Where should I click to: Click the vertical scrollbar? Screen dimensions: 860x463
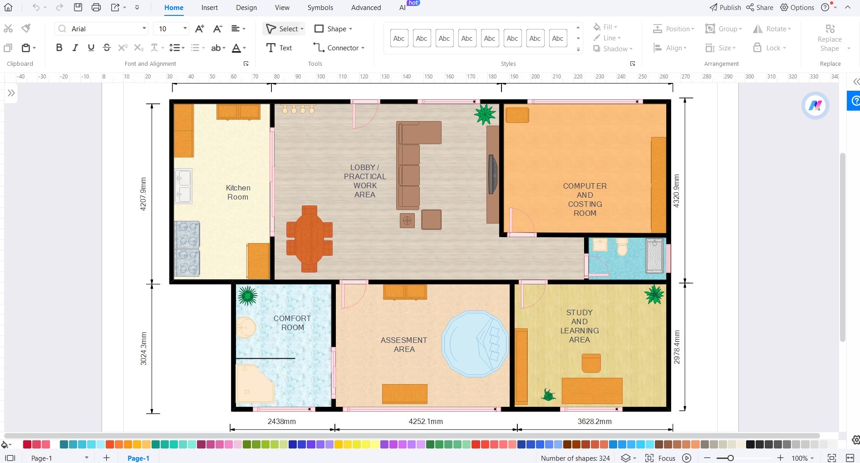[842, 247]
